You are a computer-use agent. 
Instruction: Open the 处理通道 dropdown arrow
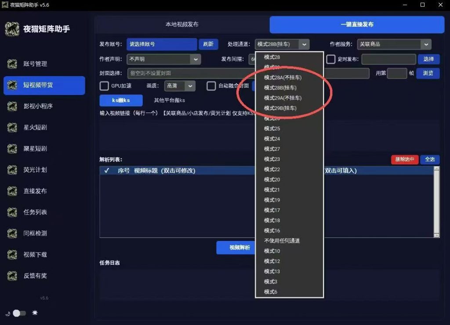pyautogui.click(x=304, y=44)
